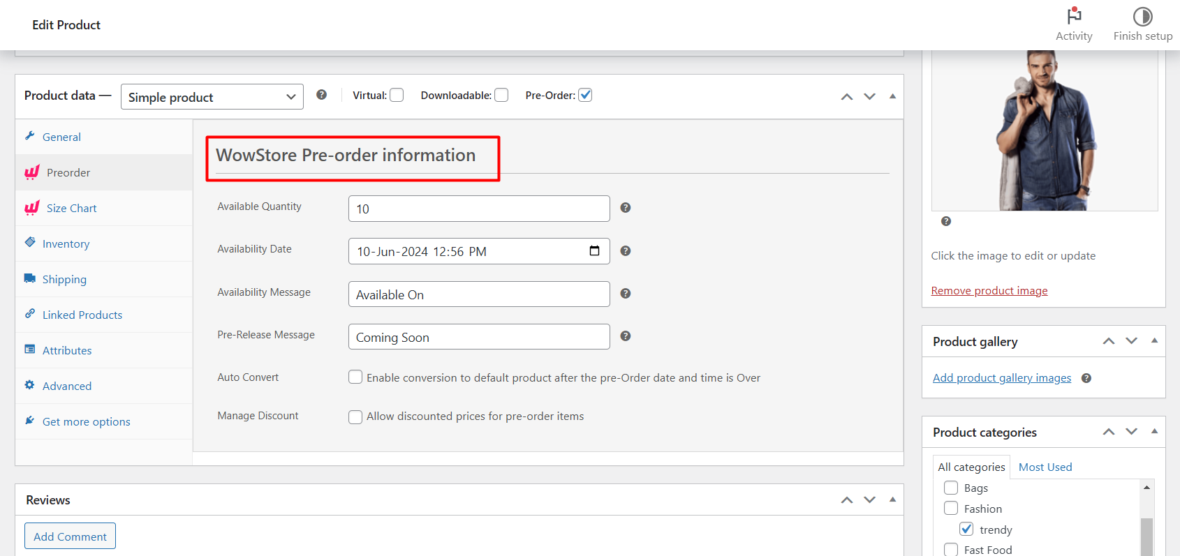Screen dimensions: 1180x556
Task: Click help icon beside product type dropdown
Action: tap(321, 95)
